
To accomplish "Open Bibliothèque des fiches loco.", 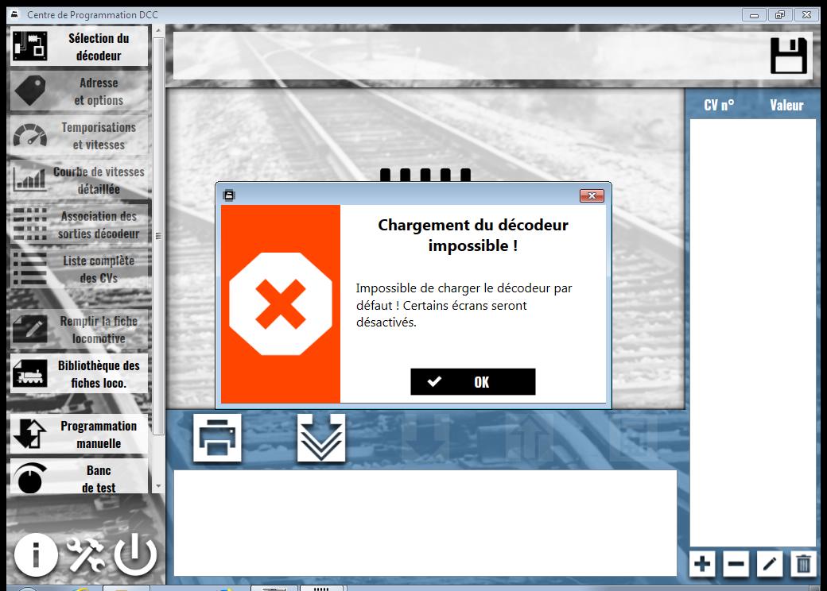I will pos(79,374).
